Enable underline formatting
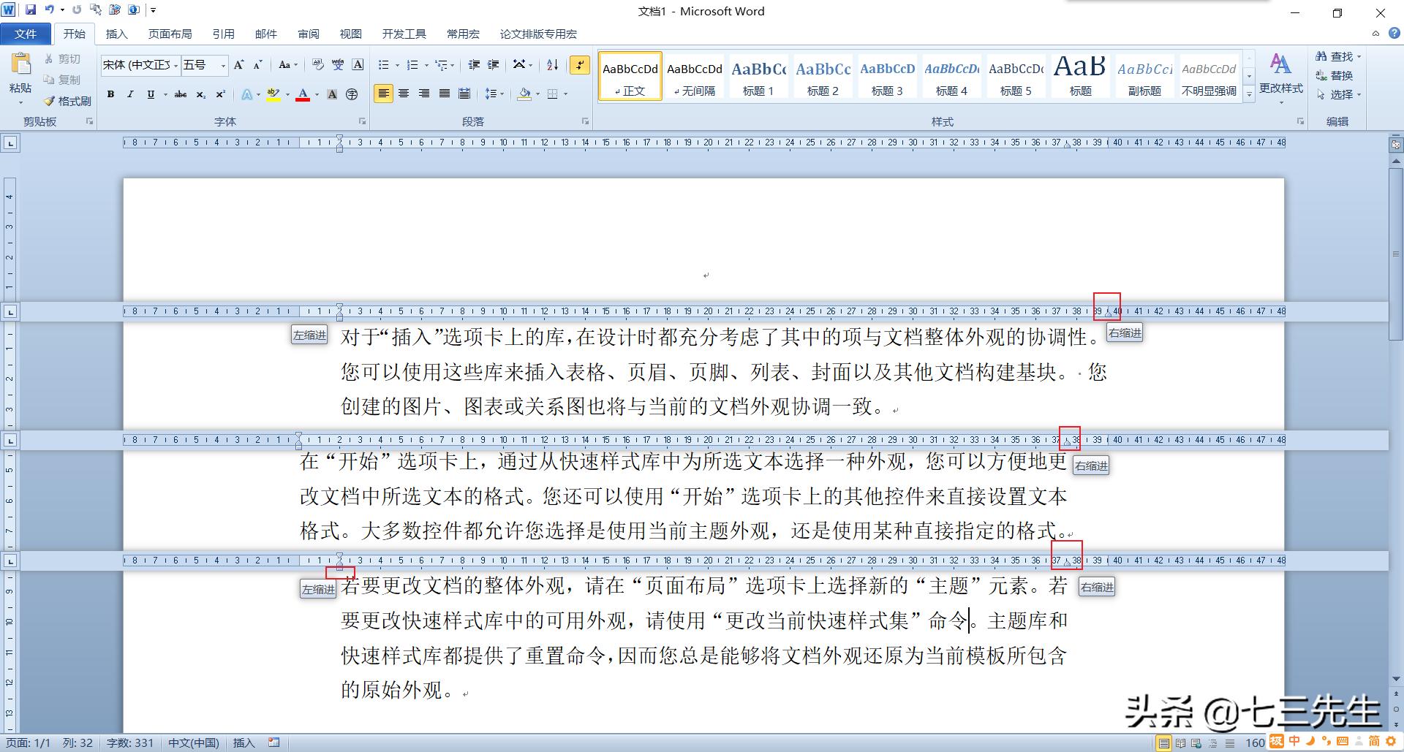The width and height of the screenshot is (1404, 752). click(149, 94)
